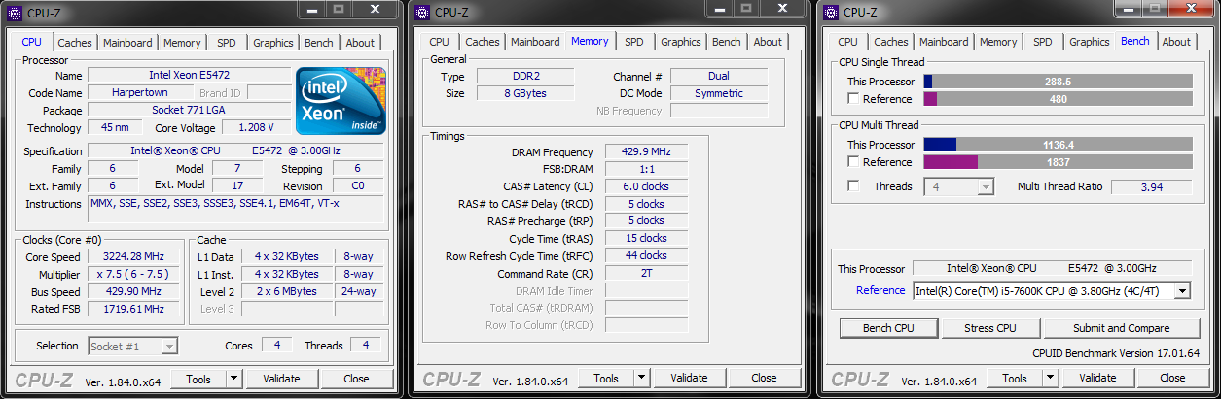Select SPD tab in Memory window
Viewport: 1221px width, 399px height.
634,42
